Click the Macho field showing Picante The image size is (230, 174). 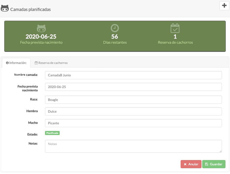[133, 123]
